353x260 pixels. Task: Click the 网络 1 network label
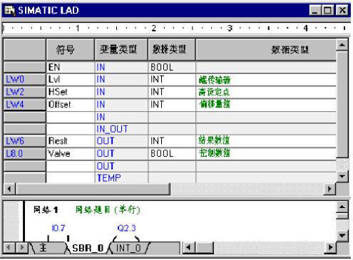pos(46,210)
